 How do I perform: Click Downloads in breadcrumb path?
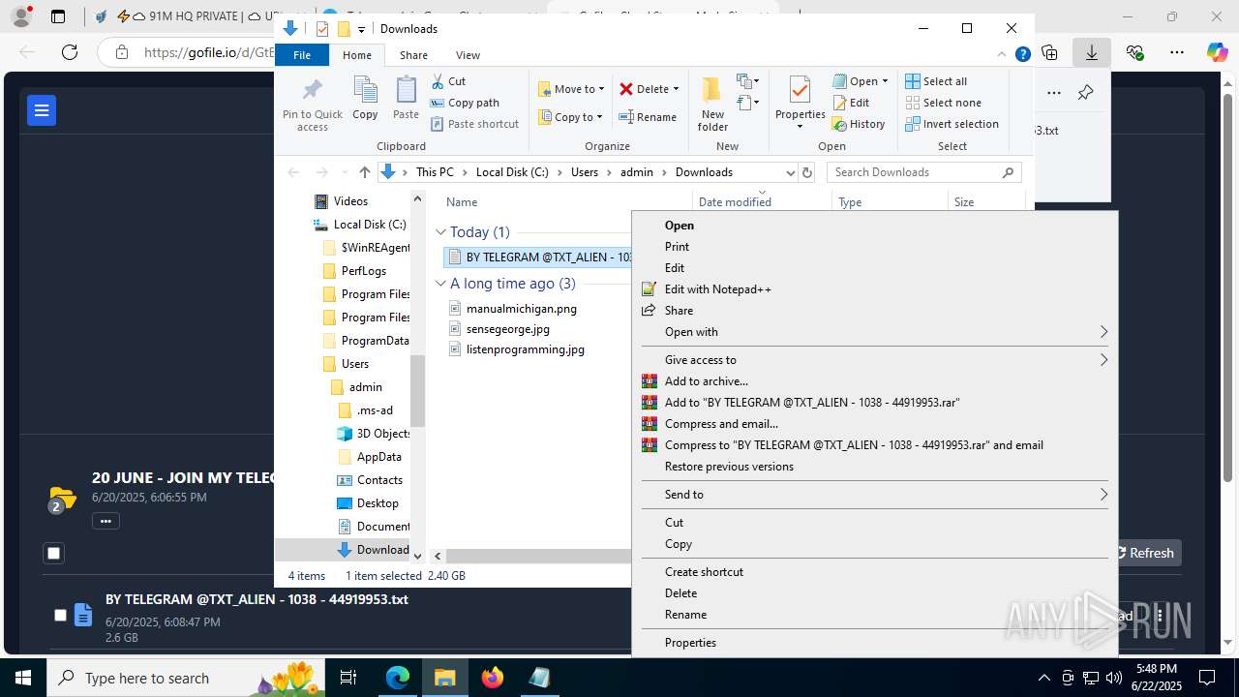[x=704, y=172]
